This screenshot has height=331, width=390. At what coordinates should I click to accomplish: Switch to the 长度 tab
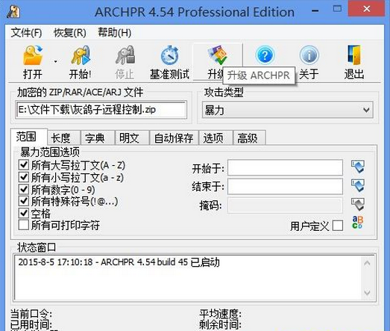point(63,137)
